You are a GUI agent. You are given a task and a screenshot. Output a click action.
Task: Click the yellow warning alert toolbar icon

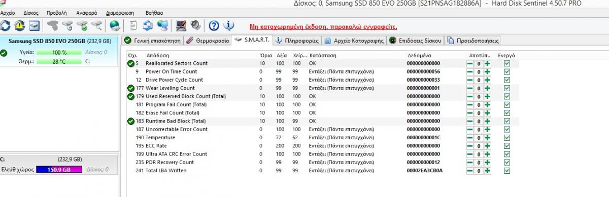(x=20, y=25)
